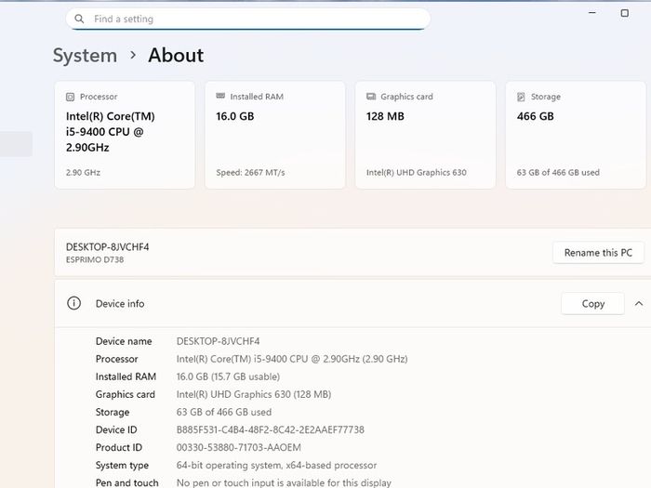Select 63 GB of 466 GB used in Storage card
Viewport: 651px width, 488px height.
coord(558,173)
